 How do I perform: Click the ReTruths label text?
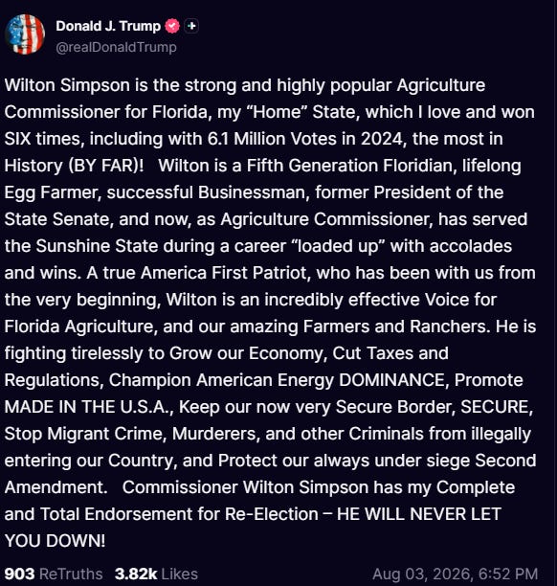click(x=71, y=575)
